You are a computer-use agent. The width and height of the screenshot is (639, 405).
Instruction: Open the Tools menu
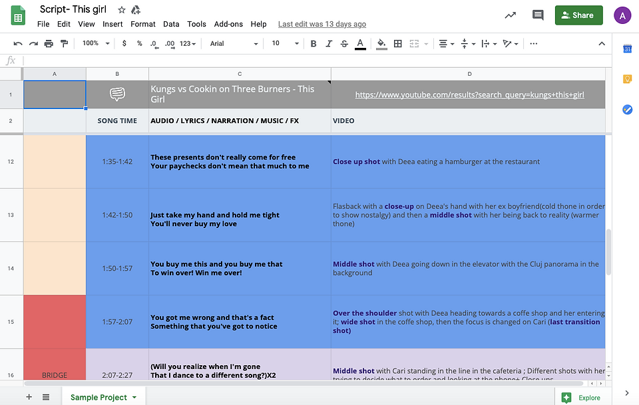[196, 24]
